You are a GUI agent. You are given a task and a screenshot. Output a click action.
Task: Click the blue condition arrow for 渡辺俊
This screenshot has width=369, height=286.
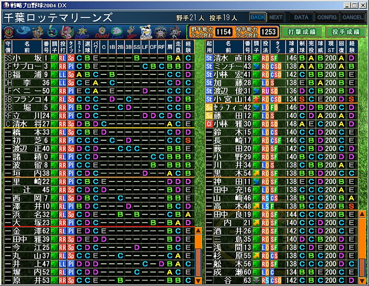pyautogui.click(x=256, y=91)
